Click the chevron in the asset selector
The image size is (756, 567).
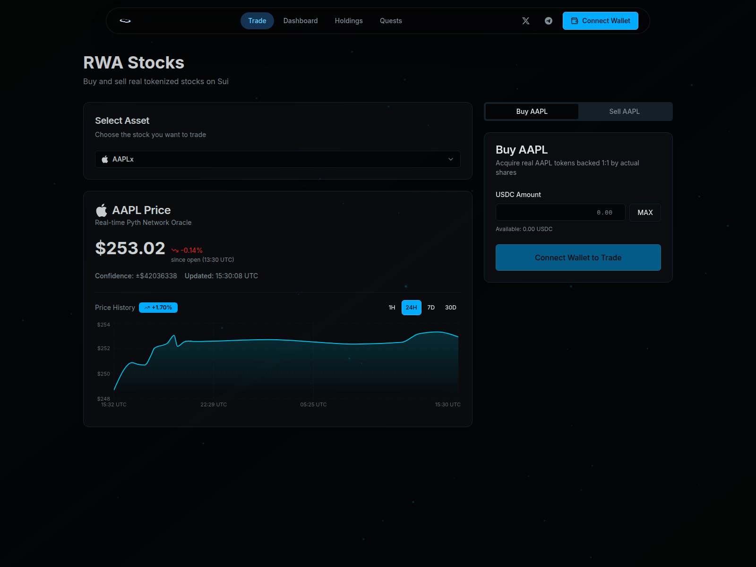pos(451,159)
